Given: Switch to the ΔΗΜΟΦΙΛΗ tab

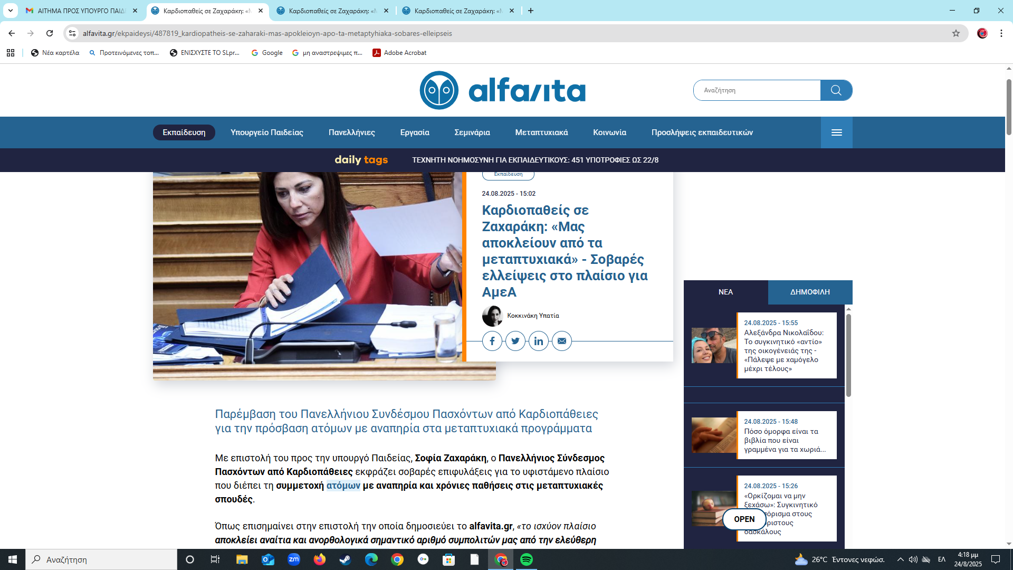Looking at the screenshot, I should 810,292.
